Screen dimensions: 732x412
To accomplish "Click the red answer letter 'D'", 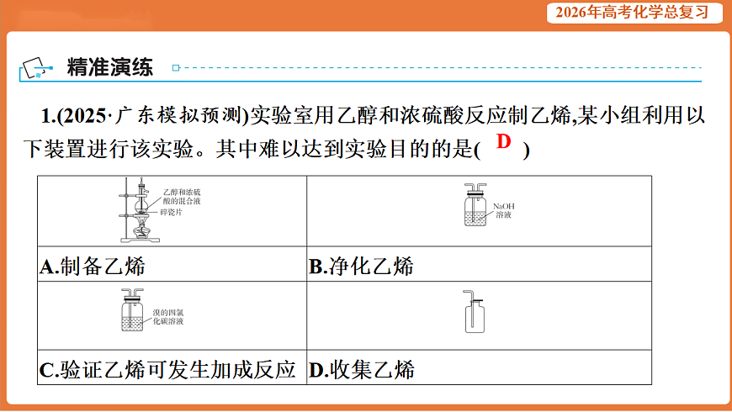I will click(503, 141).
